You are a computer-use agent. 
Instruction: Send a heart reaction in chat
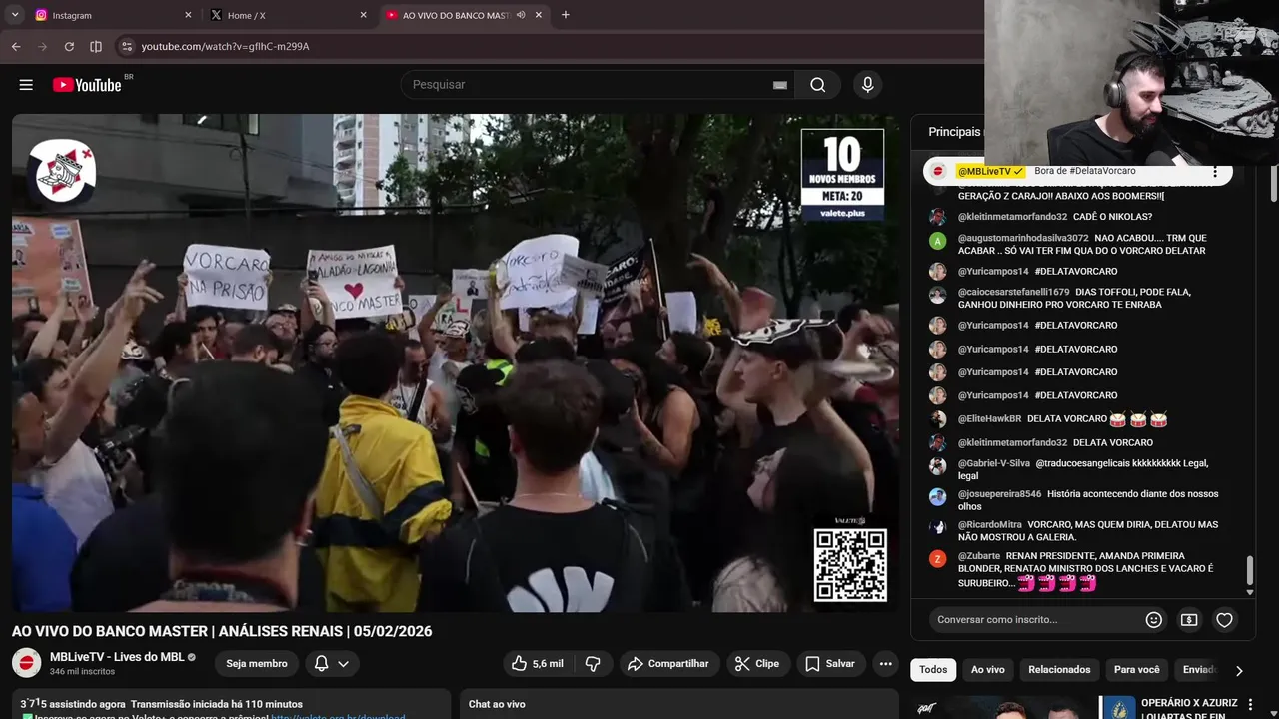coord(1224,620)
